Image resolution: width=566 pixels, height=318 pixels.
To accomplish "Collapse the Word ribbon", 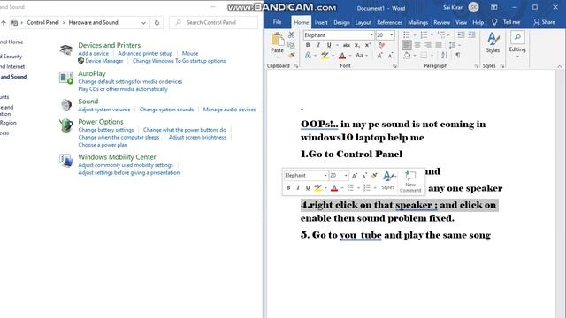I will tap(559, 66).
